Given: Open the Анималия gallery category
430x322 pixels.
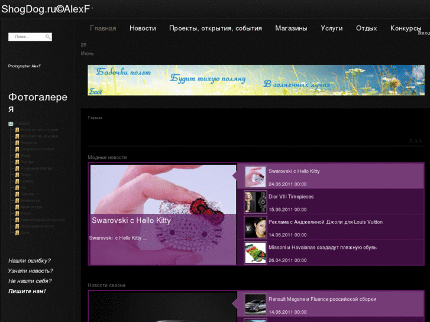Looking at the screenshot, I should (30, 200).
